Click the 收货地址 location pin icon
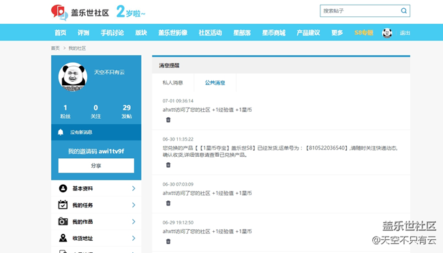The width and height of the screenshot is (443, 253). click(63, 238)
